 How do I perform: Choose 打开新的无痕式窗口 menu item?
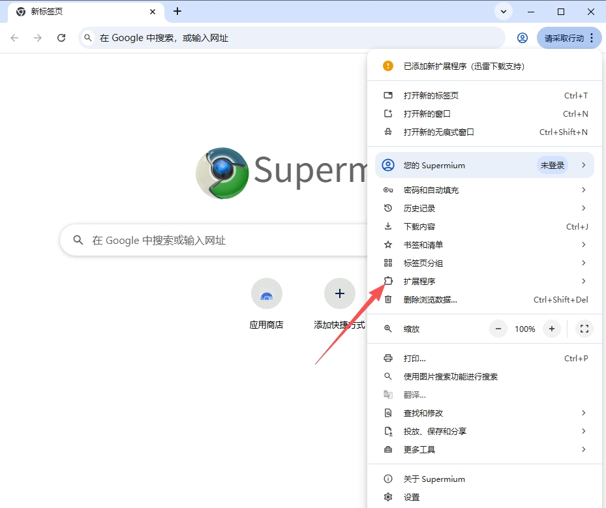[484, 132]
